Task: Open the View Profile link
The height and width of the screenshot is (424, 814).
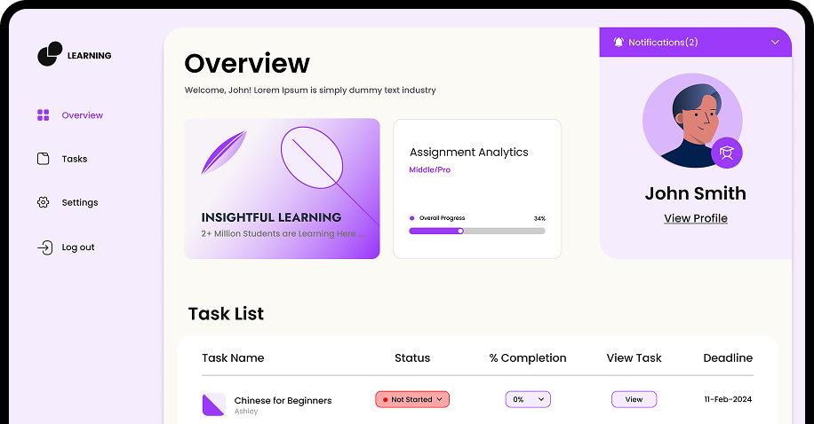Action: point(696,218)
